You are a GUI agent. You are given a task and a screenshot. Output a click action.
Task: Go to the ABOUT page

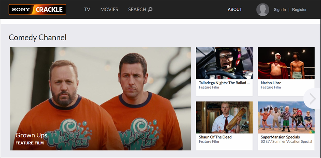click(x=235, y=10)
